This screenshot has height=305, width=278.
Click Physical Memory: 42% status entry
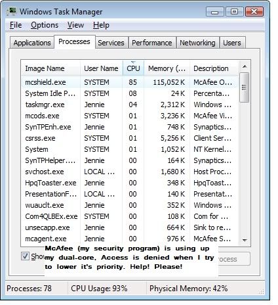pos(188,289)
